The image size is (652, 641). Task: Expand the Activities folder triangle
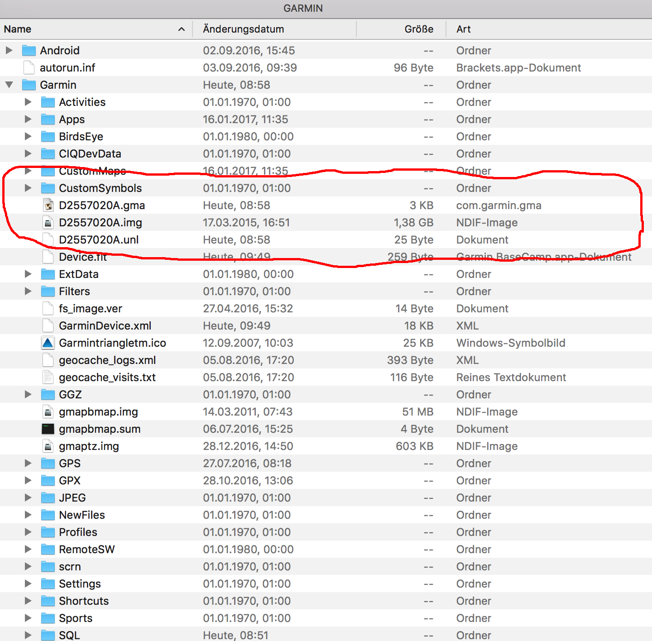(28, 102)
